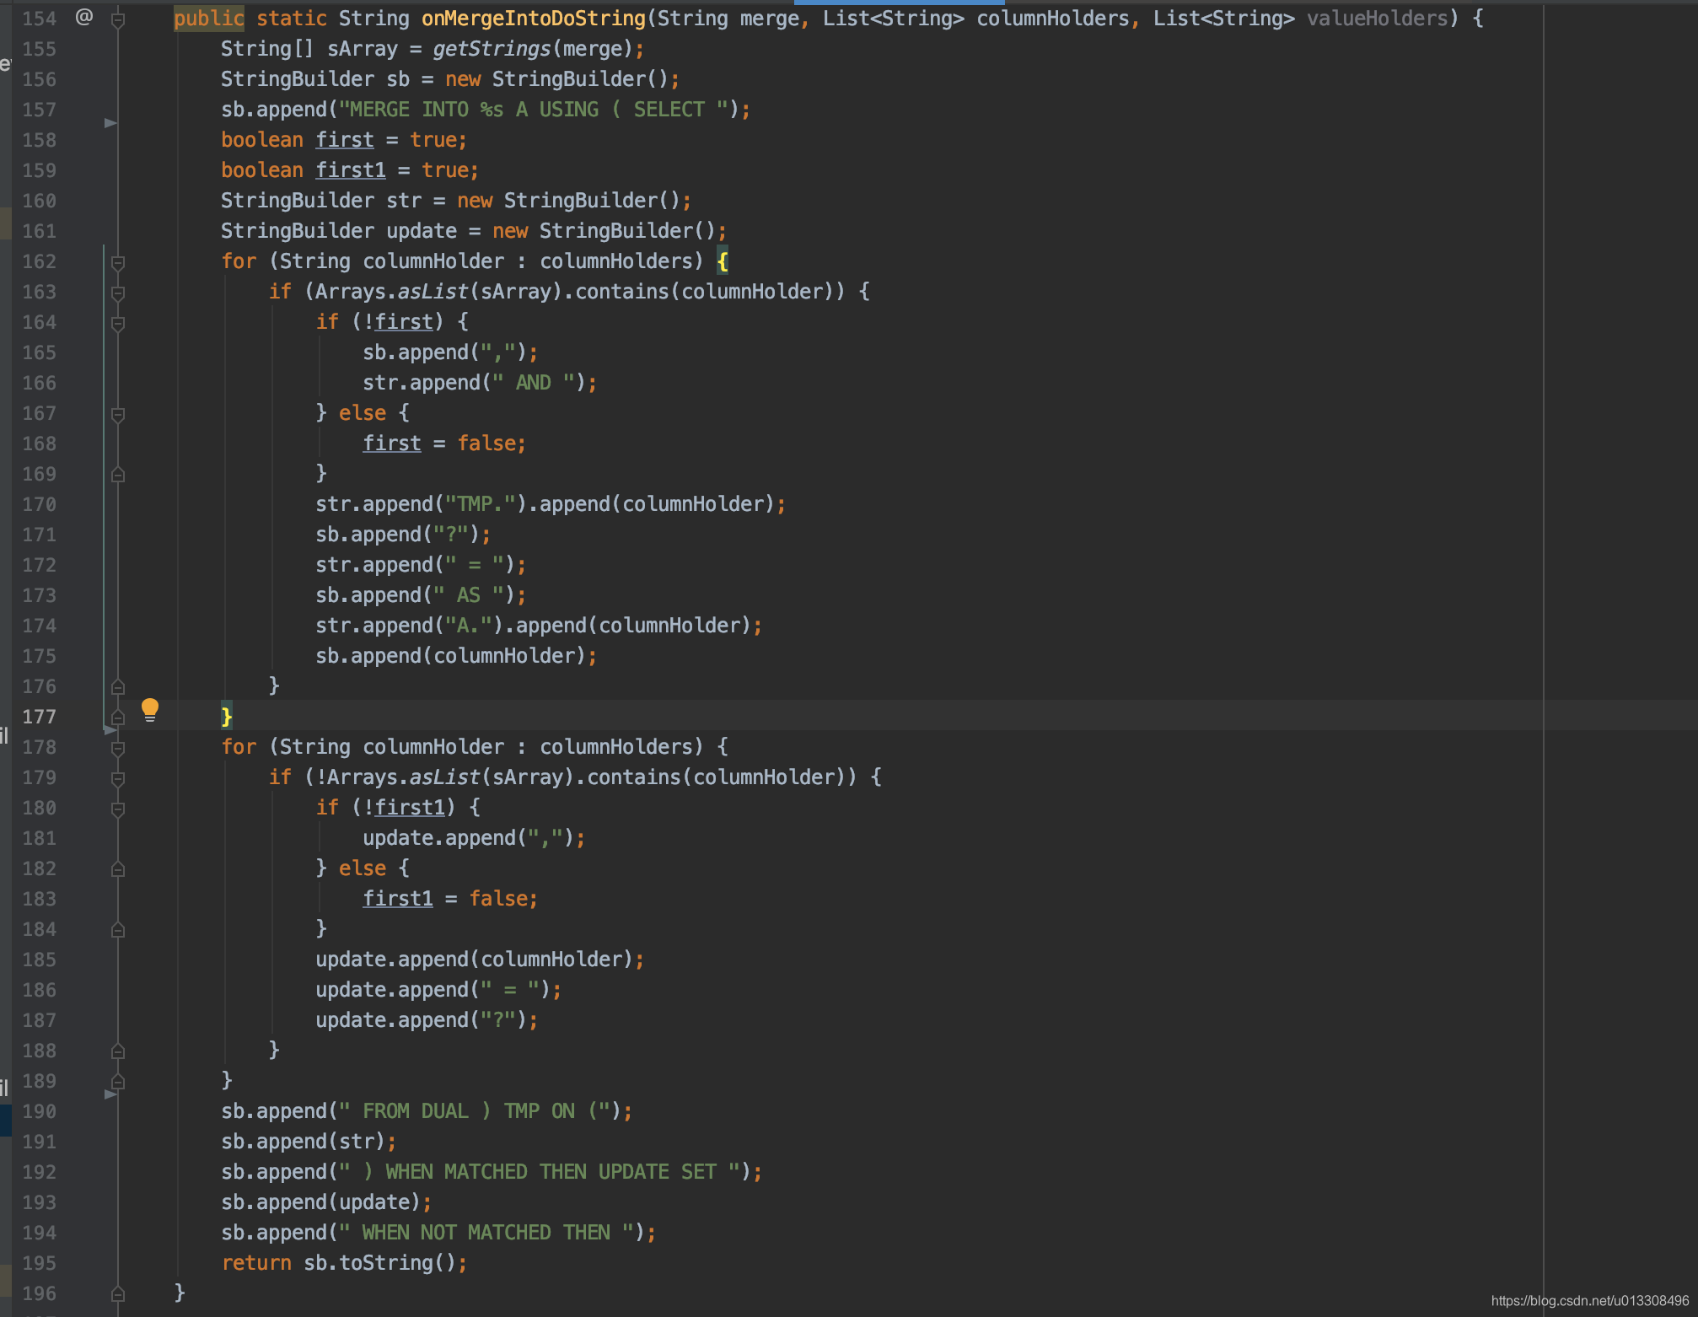Click line number 177 in the gutter
This screenshot has height=1317, width=1698.
[x=39, y=717]
